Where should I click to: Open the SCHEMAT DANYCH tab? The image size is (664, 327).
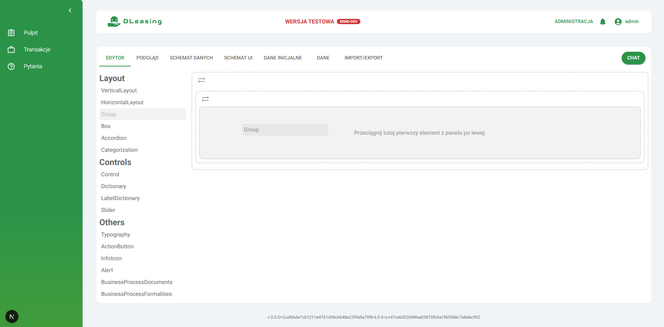point(191,58)
